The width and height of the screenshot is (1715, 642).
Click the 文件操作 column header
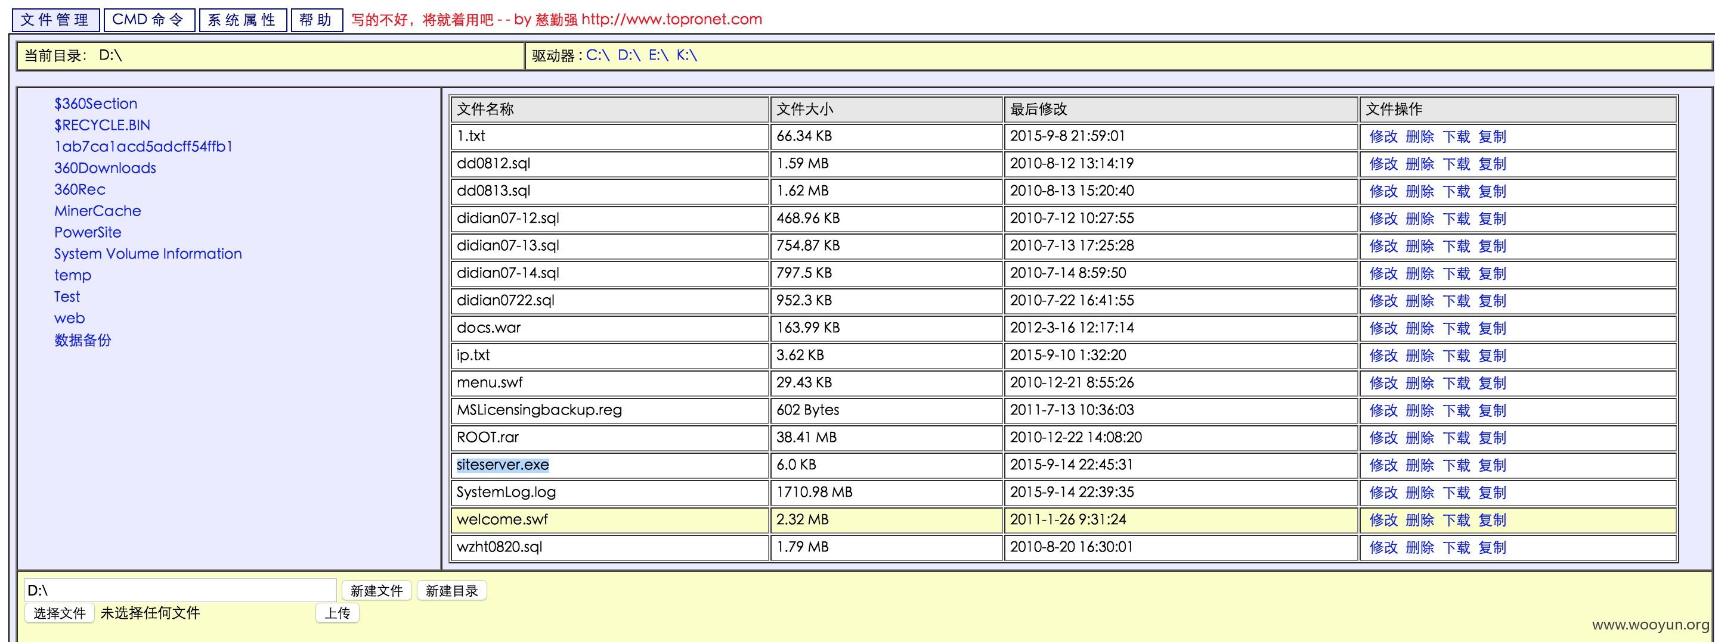(1518, 109)
